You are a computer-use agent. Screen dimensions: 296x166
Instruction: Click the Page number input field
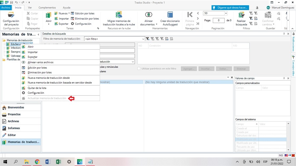click(219, 20)
